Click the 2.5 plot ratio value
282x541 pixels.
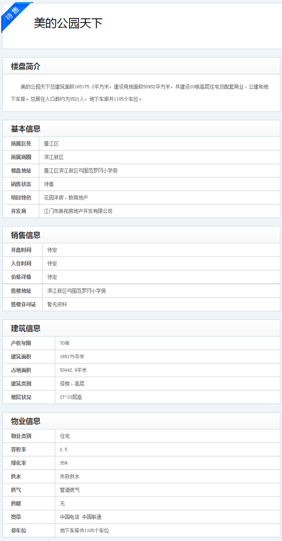[x=64, y=449]
